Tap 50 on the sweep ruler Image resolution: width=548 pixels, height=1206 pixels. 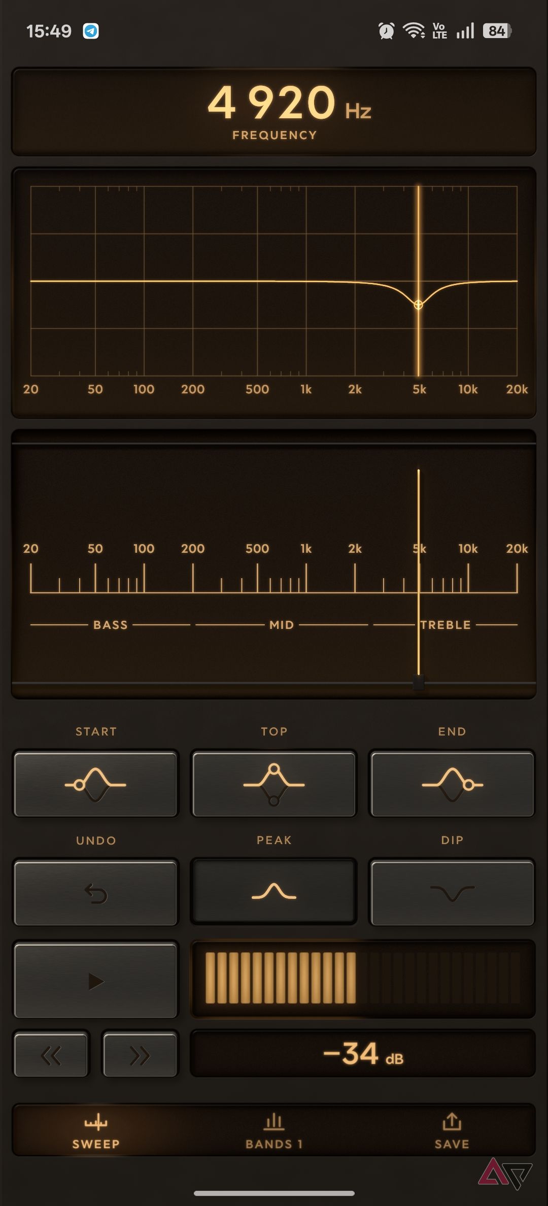pos(95,549)
